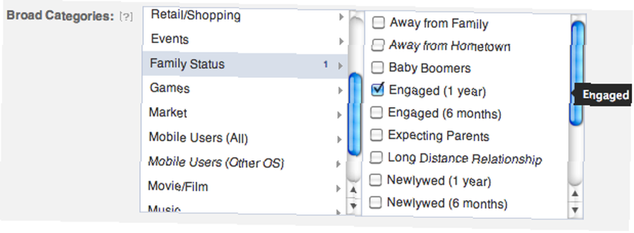The width and height of the screenshot is (634, 233).
Task: Click the left list scroll down arrow
Action: 353,206
